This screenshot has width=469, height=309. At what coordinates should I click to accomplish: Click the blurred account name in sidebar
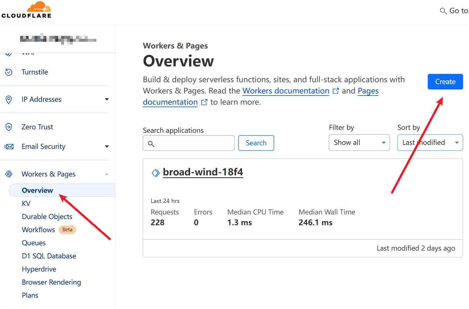point(58,39)
